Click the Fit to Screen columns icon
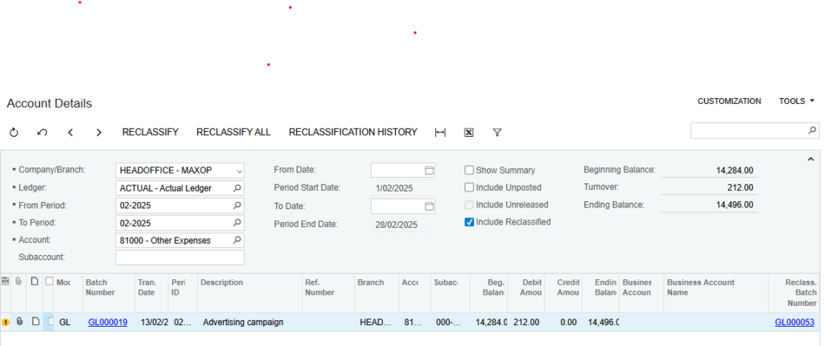 (440, 132)
